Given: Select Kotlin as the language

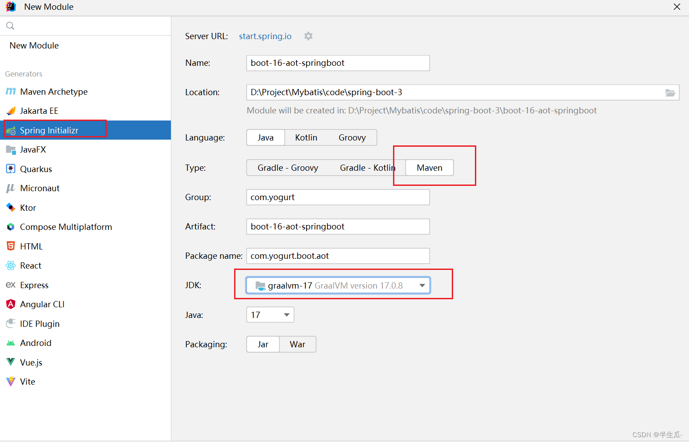Looking at the screenshot, I should tap(306, 137).
